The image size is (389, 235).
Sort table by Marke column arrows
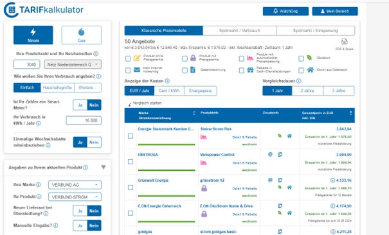(194, 113)
